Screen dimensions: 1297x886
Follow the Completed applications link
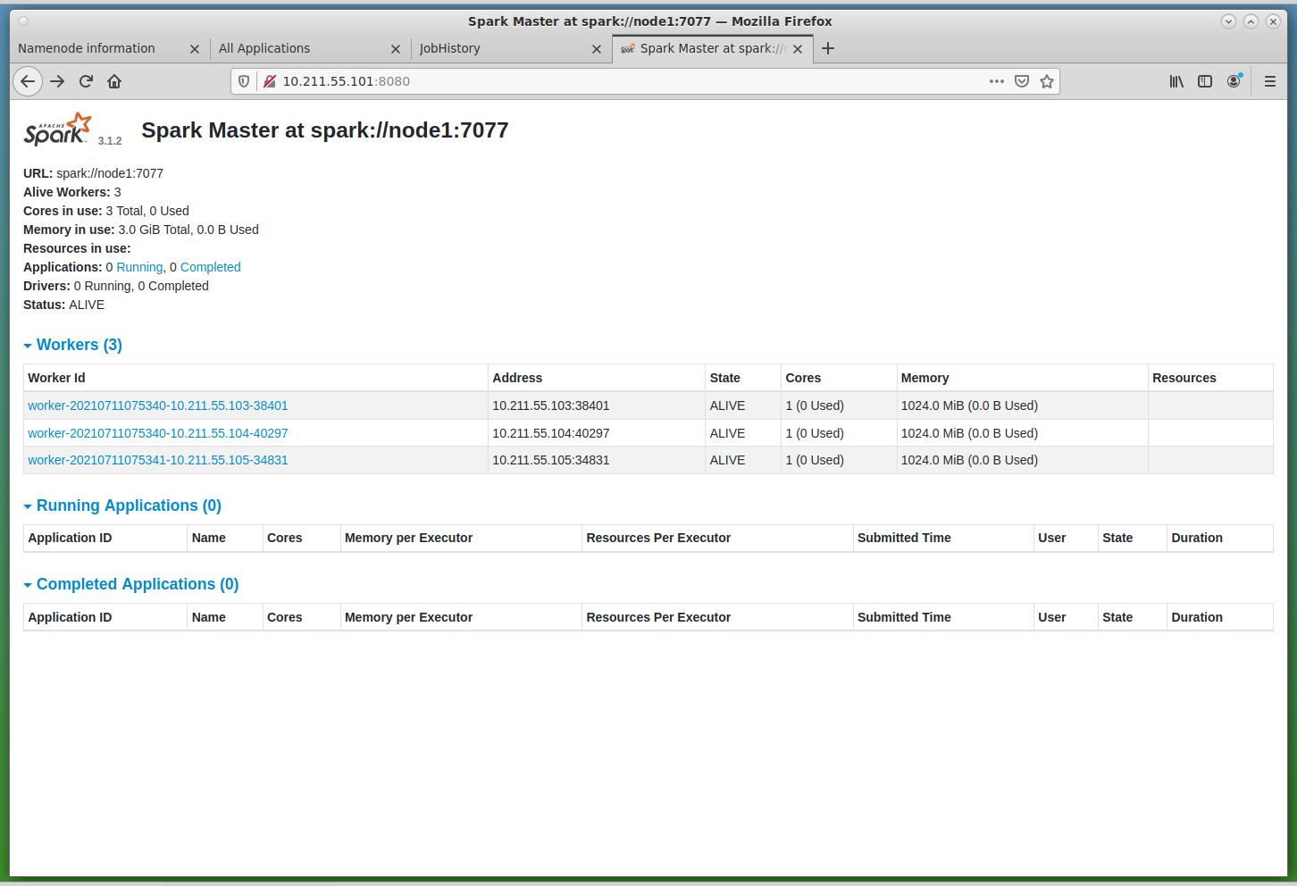[x=211, y=267]
